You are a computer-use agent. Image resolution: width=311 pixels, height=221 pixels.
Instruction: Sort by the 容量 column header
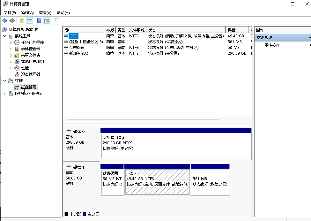(x=237, y=30)
